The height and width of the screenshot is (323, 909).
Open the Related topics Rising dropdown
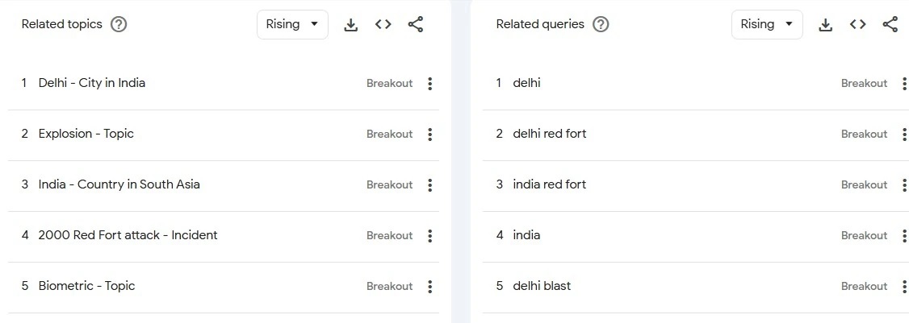pyautogui.click(x=292, y=24)
